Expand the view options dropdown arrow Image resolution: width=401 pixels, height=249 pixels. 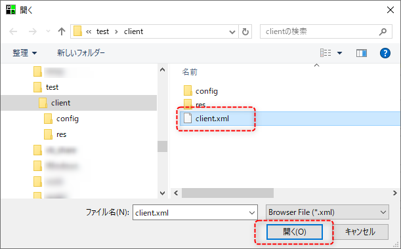339,53
